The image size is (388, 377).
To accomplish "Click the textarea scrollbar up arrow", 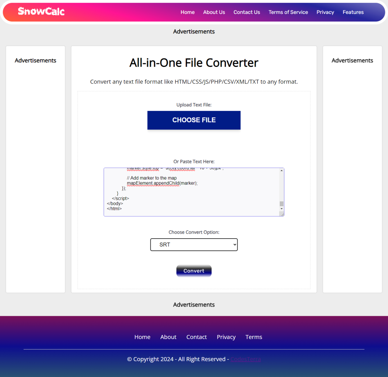I will [x=281, y=170].
